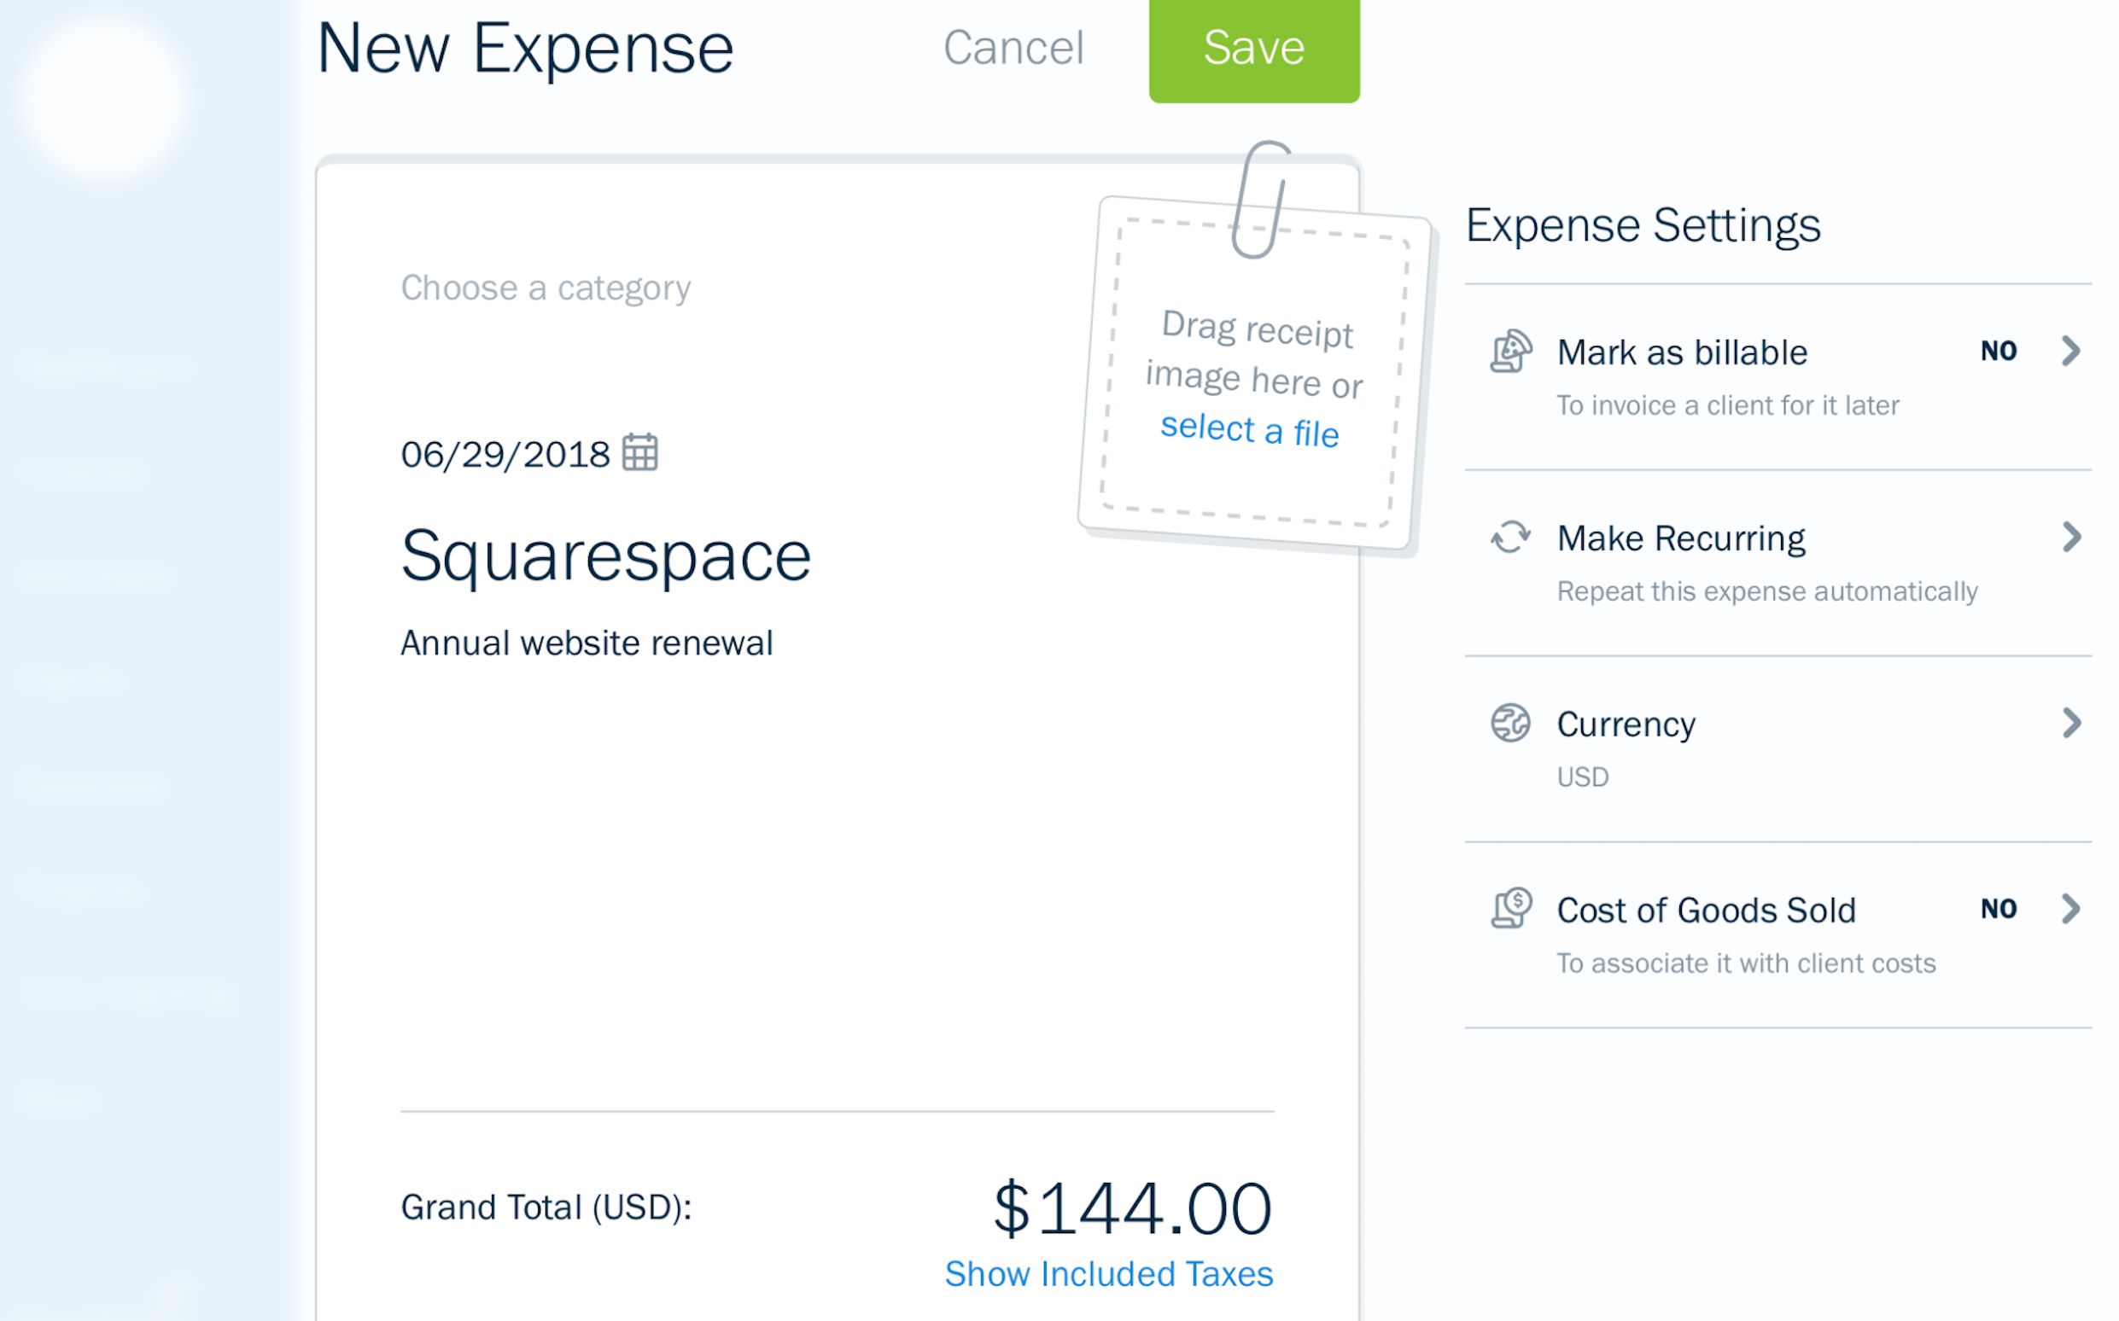Image resolution: width=2119 pixels, height=1321 pixels.
Task: Cancel the new expense
Action: pos(1013,47)
